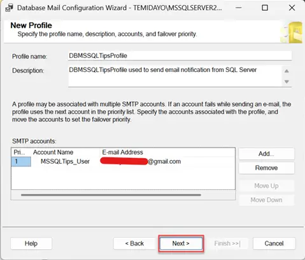Go back with the Back button
Viewport: 305px width, 260px height.
tap(134, 243)
